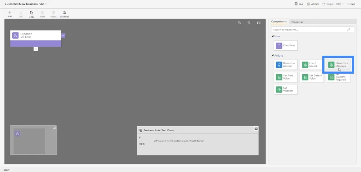This screenshot has width=361, height=172.
Task: Select the Recommendation action component
Action: [x=286, y=65]
